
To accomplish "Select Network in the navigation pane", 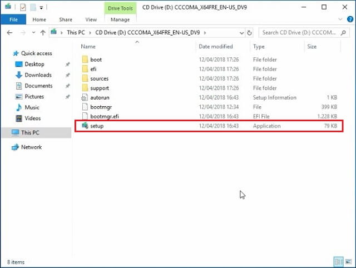I will point(31,147).
